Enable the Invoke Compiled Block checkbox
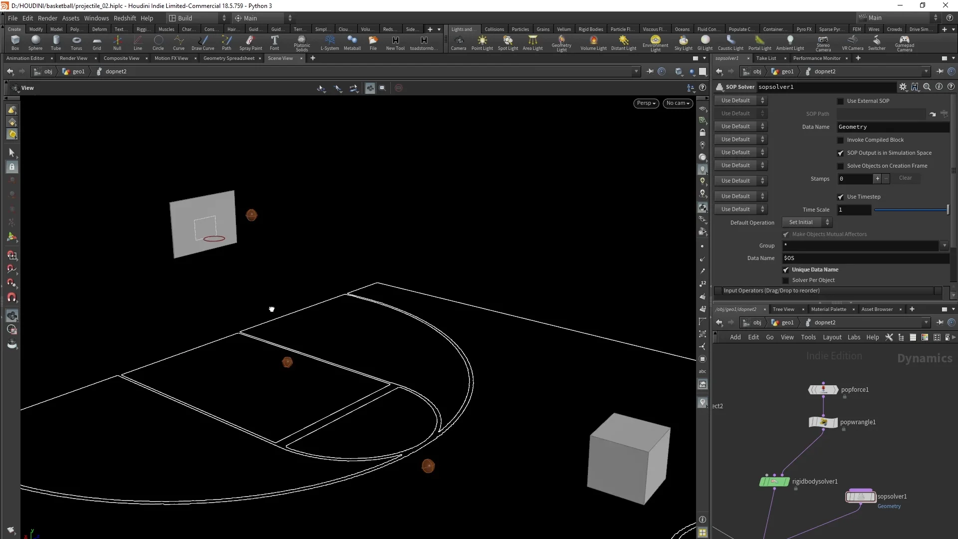The image size is (958, 539). 841,140
